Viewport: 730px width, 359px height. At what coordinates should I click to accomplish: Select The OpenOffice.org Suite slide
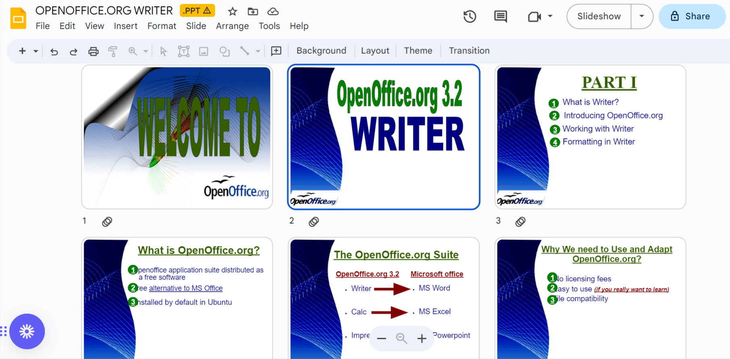[384, 298]
